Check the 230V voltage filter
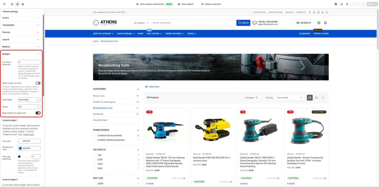 click(x=95, y=164)
